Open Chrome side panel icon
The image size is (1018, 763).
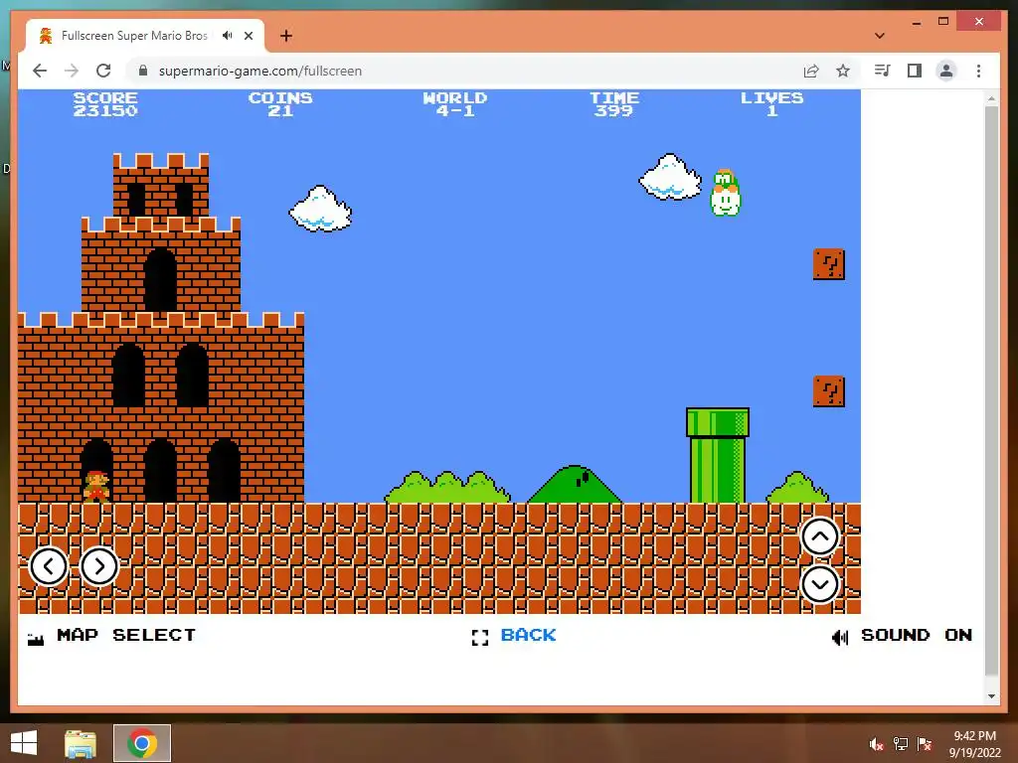coord(915,71)
